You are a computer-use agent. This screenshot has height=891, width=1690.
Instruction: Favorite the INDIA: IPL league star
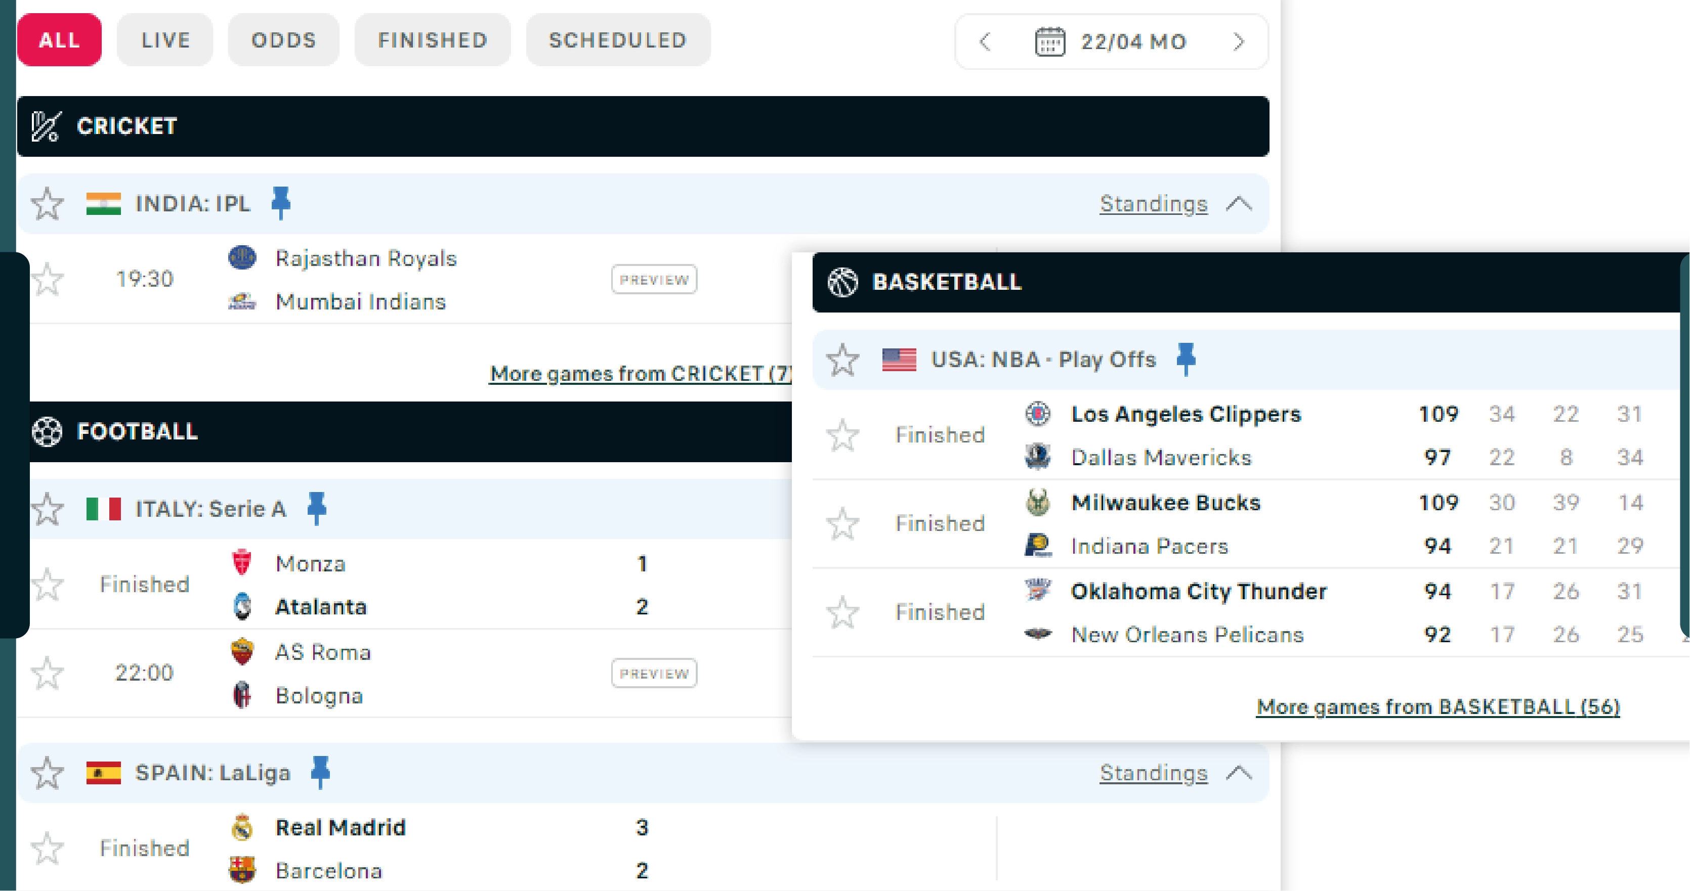click(47, 204)
